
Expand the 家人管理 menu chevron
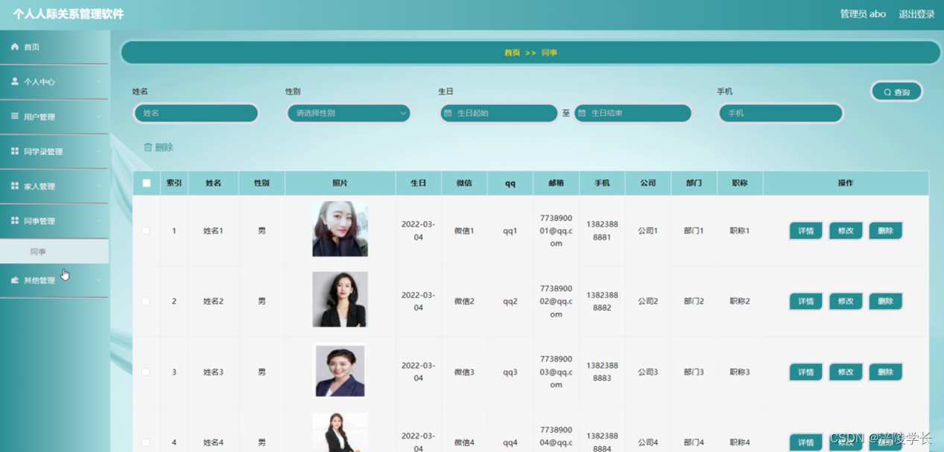click(x=98, y=186)
